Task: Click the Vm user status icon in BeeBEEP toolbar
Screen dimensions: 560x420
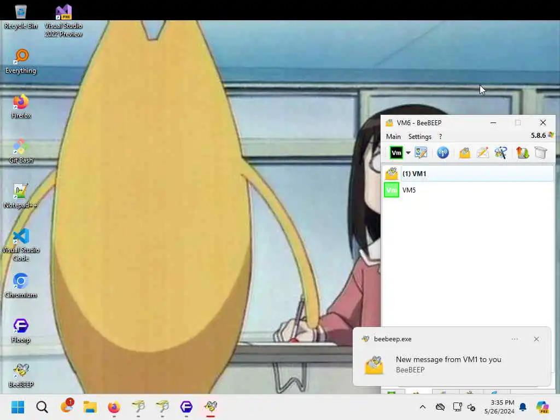Action: [x=396, y=153]
